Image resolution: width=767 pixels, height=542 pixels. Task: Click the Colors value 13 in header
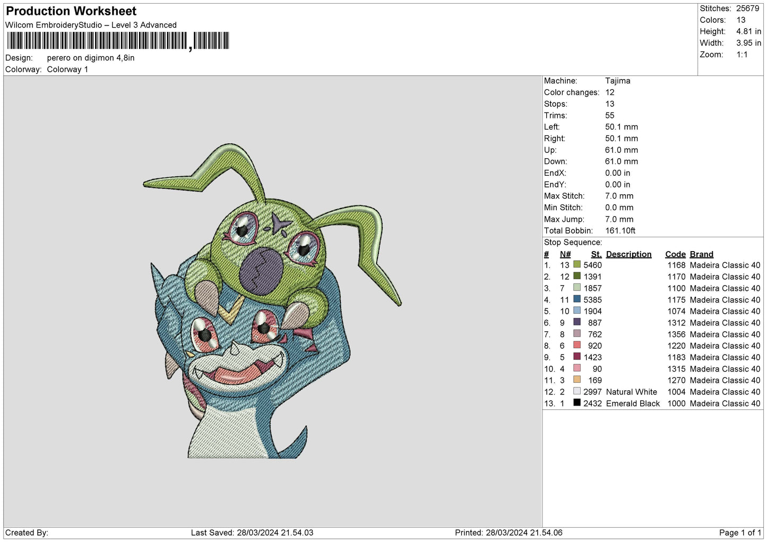point(741,20)
